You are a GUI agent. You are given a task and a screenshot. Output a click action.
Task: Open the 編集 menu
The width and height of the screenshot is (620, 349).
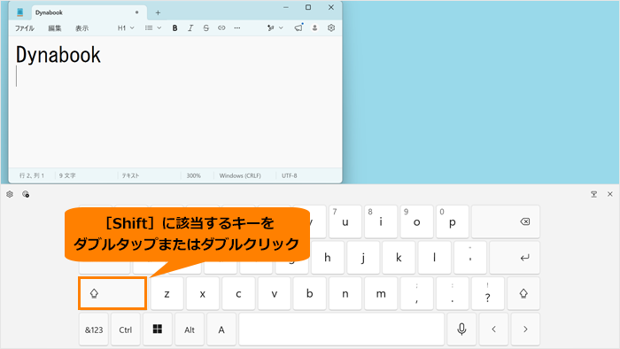(x=55, y=28)
